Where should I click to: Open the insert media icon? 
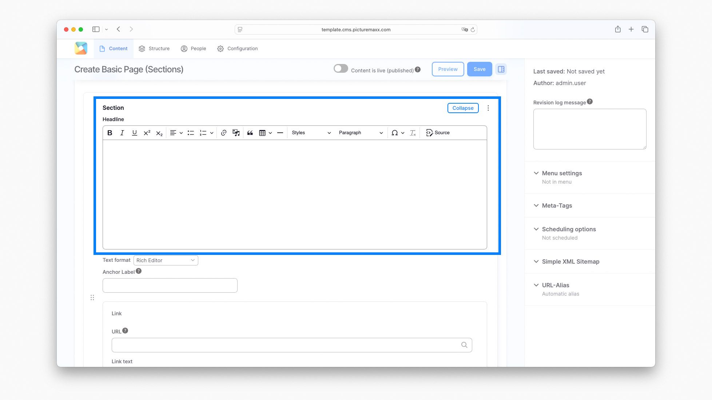[x=236, y=133]
